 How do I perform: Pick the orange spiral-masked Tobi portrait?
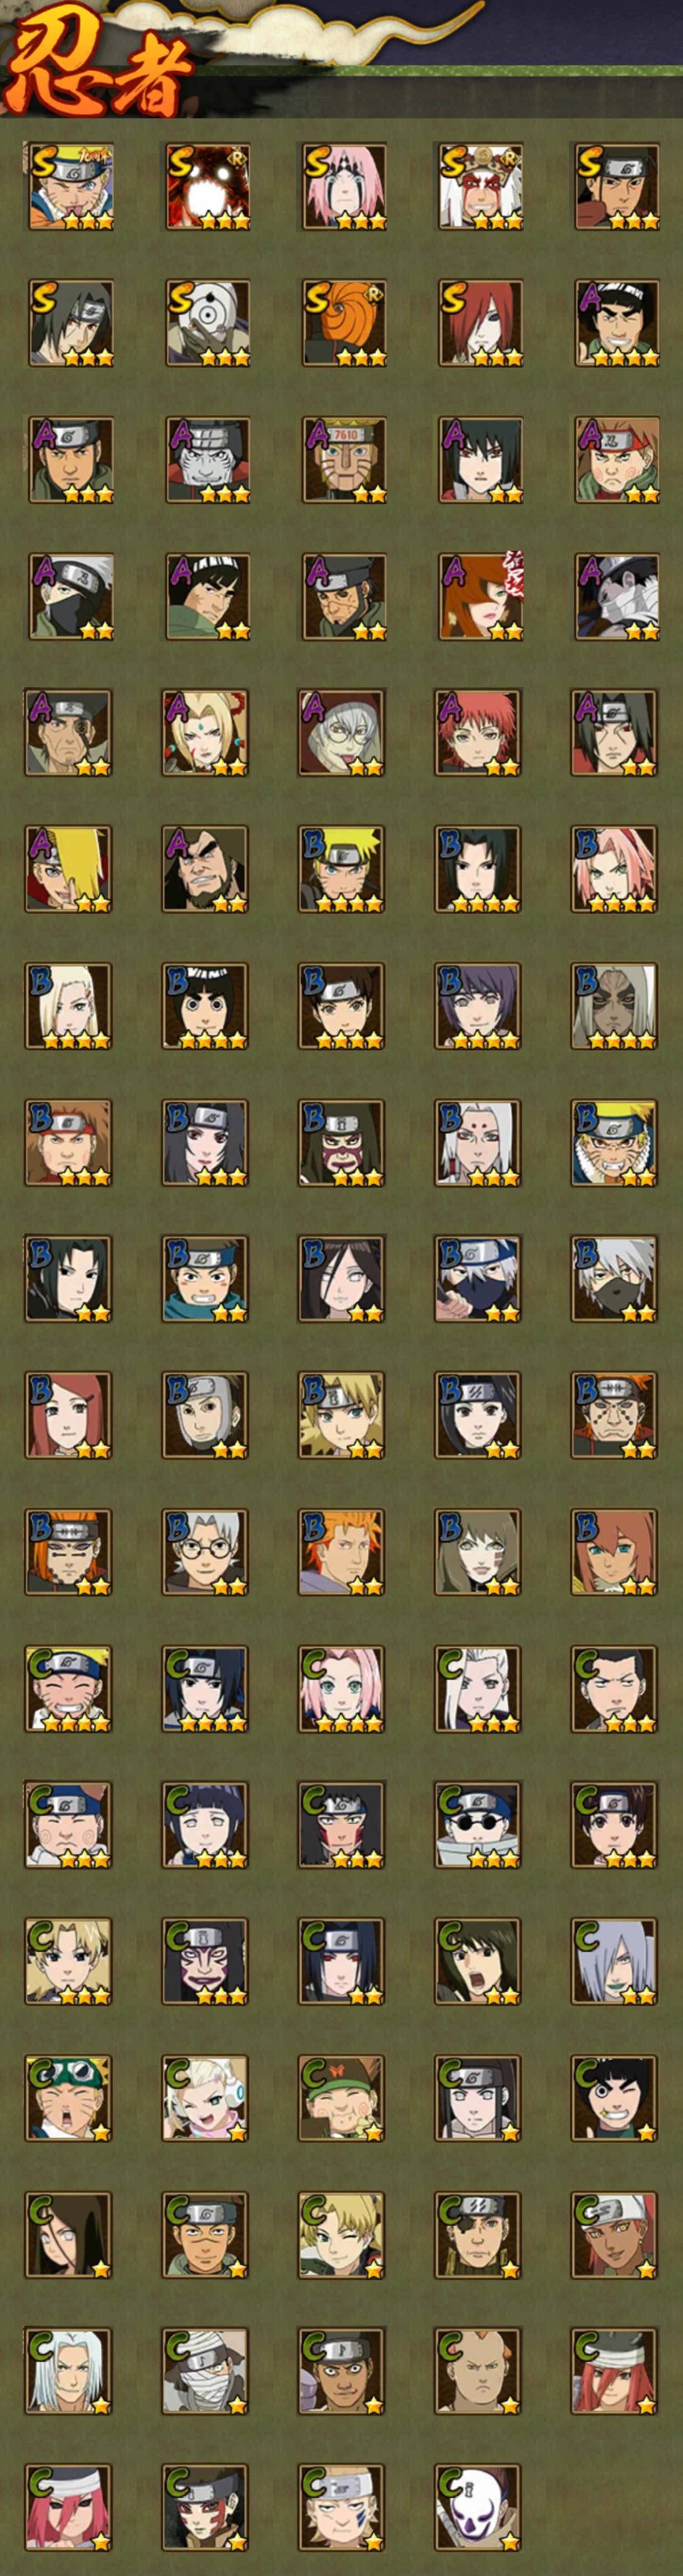[343, 323]
